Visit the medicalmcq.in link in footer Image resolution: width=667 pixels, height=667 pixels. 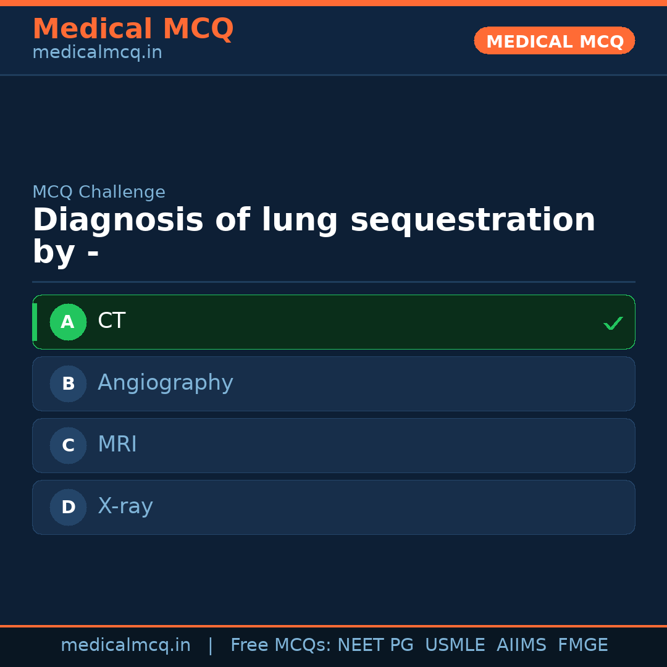126,645
